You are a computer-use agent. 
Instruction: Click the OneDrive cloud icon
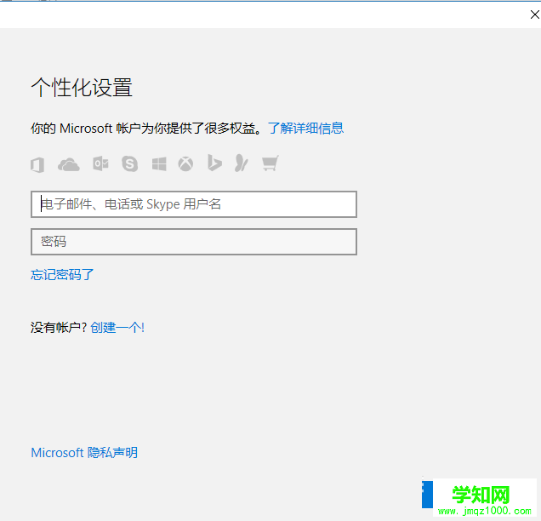(x=68, y=164)
